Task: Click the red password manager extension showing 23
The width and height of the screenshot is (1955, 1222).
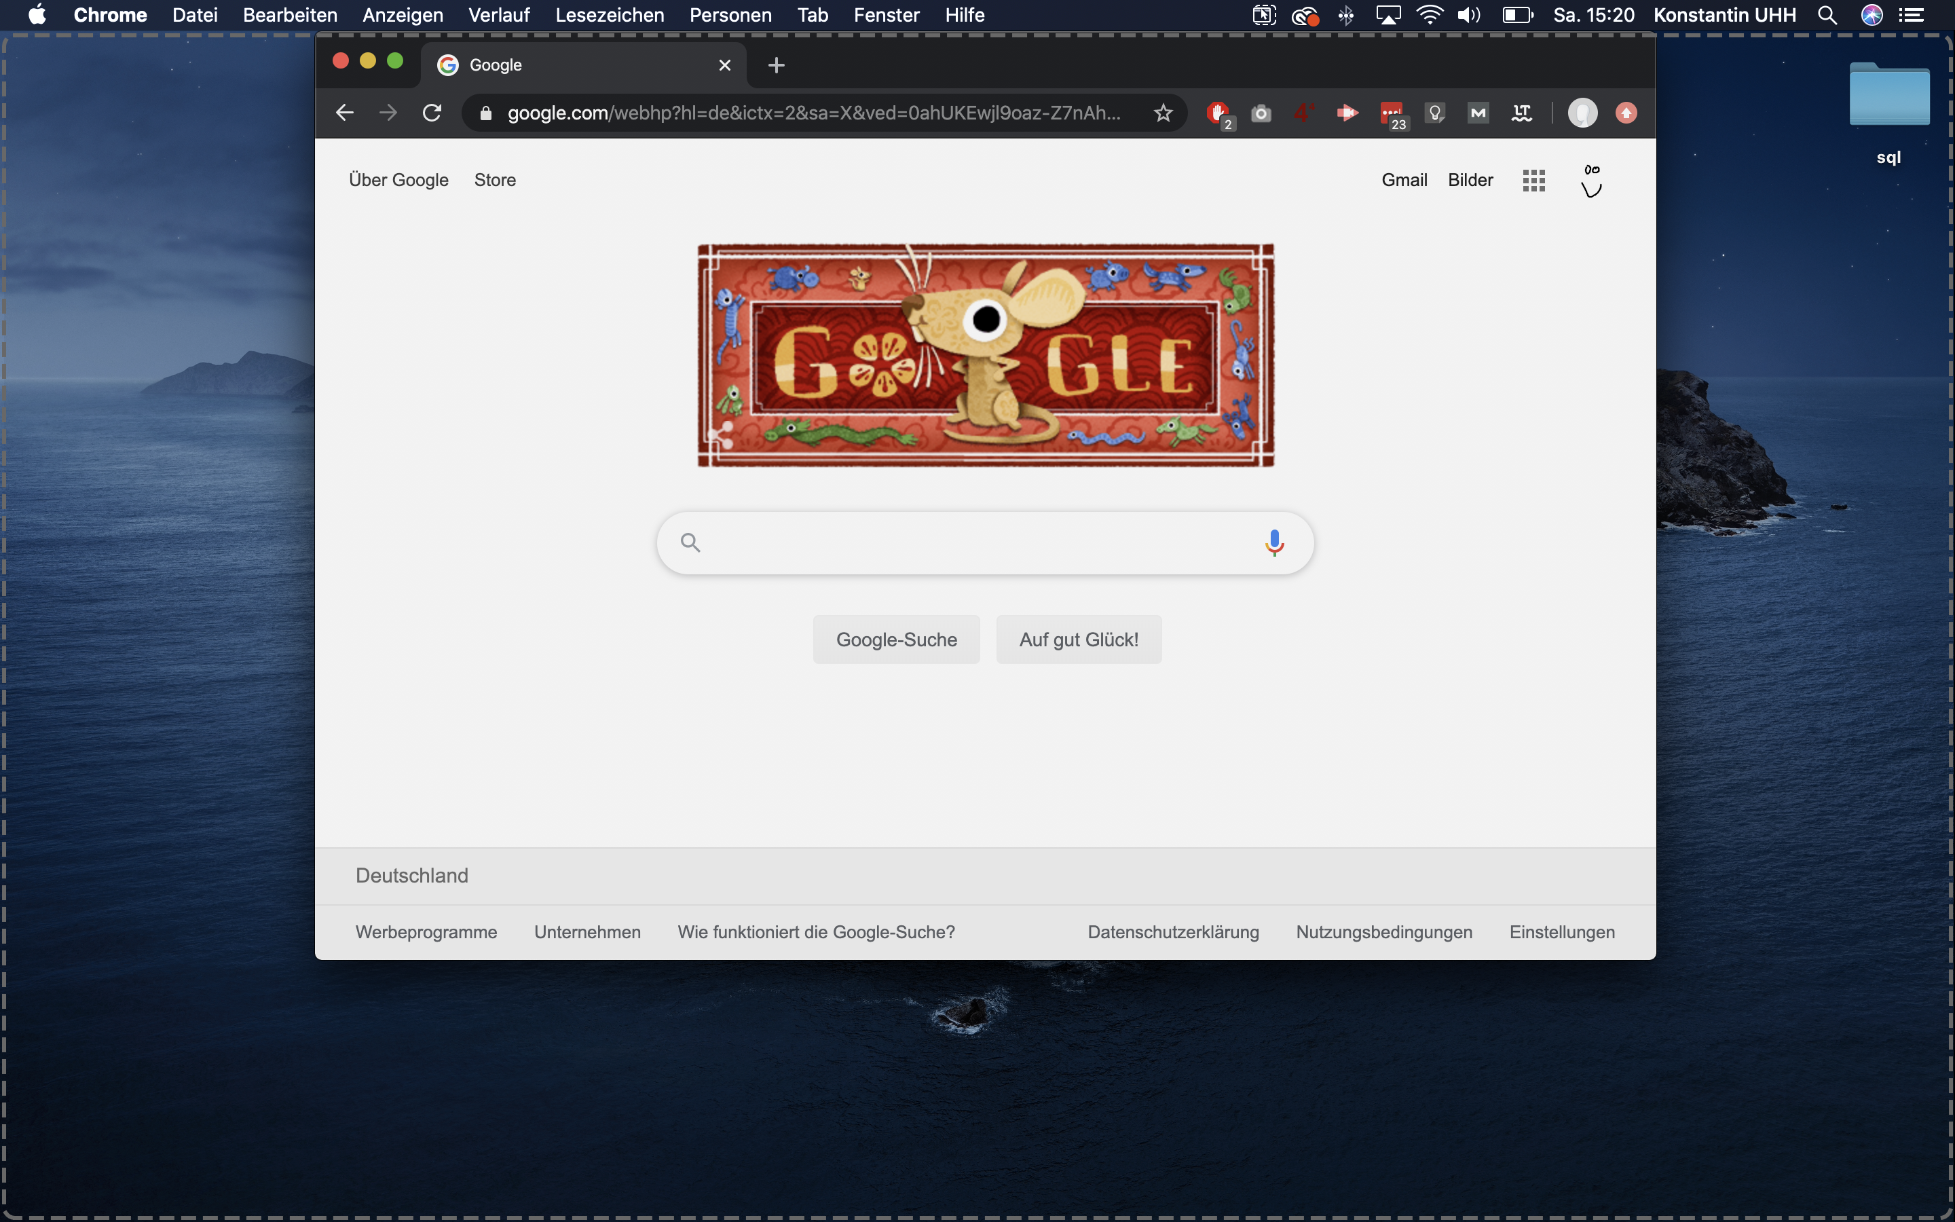Action: 1392,114
